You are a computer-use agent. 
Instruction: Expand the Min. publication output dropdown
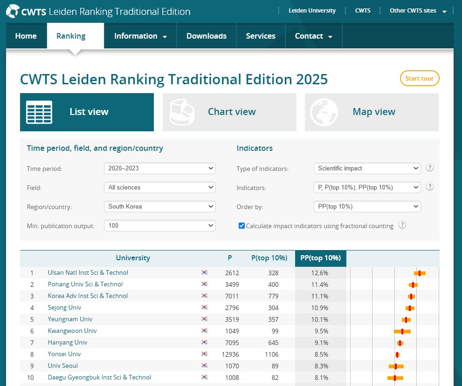[159, 225]
